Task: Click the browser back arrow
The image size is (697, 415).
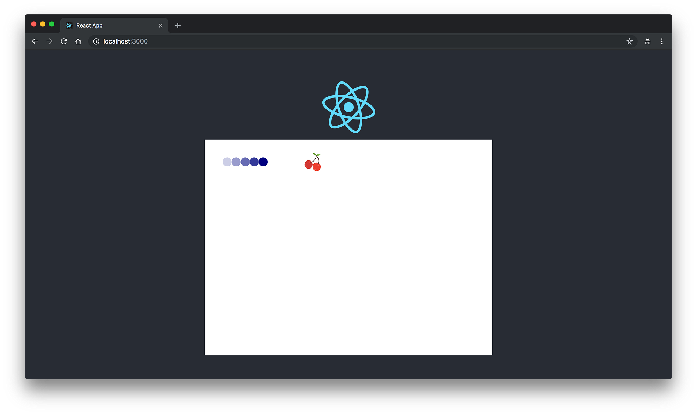Action: tap(35, 41)
